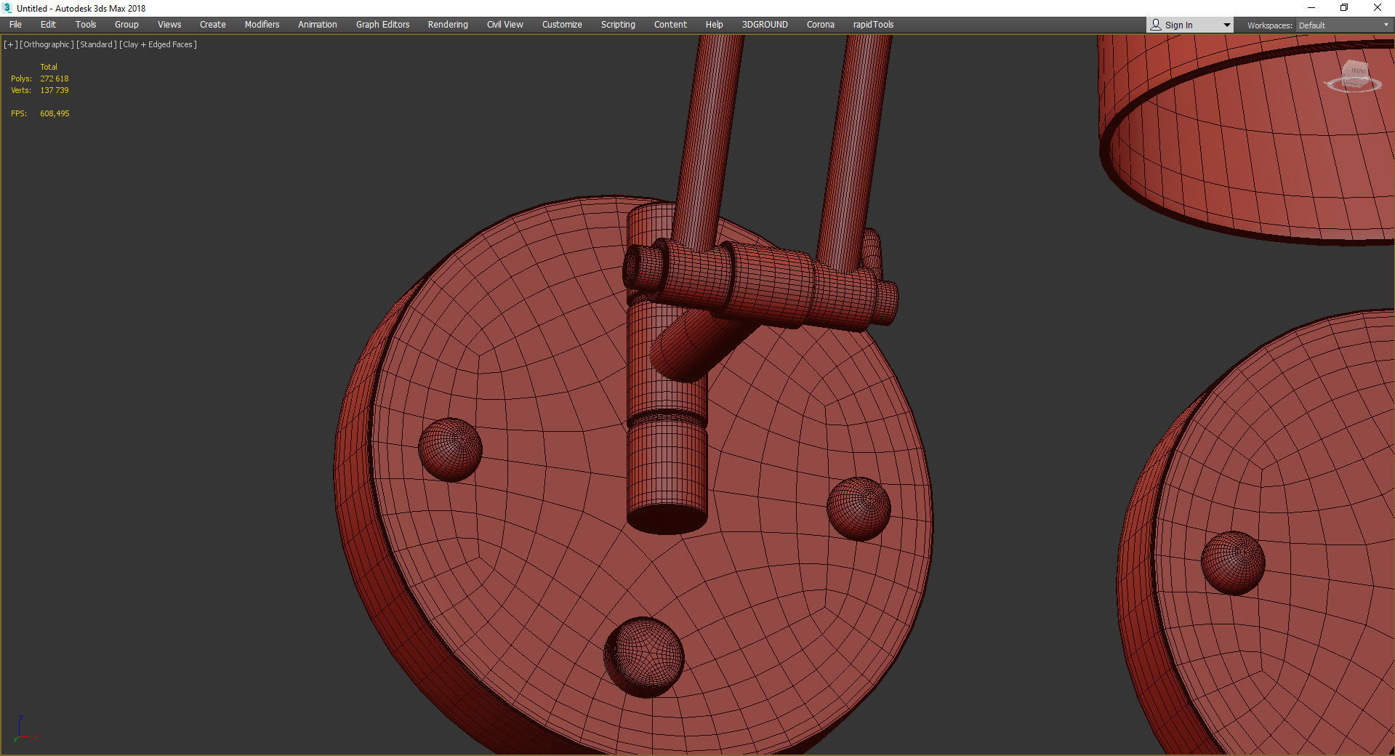Open the rapidTools menu
Screen dimensions: 1395x756
[873, 25]
